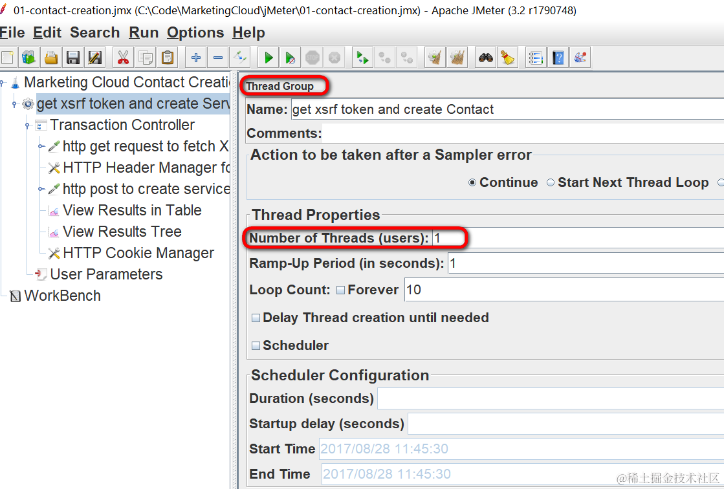
Task: Collapse the Marketing Cloud test plan node
Action: (3, 83)
